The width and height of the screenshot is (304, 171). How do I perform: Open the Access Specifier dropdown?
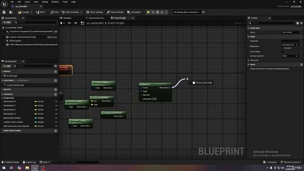click(x=290, y=56)
